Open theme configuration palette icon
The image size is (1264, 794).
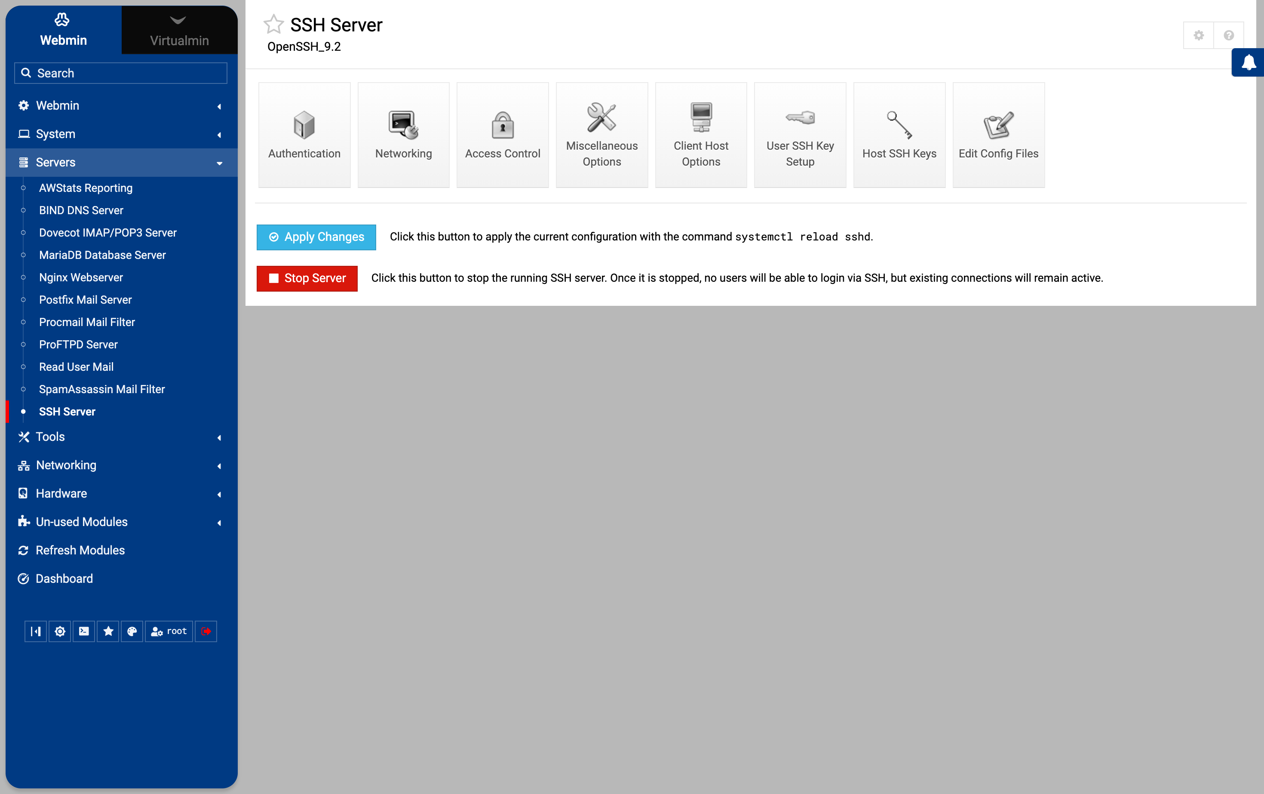(x=132, y=631)
